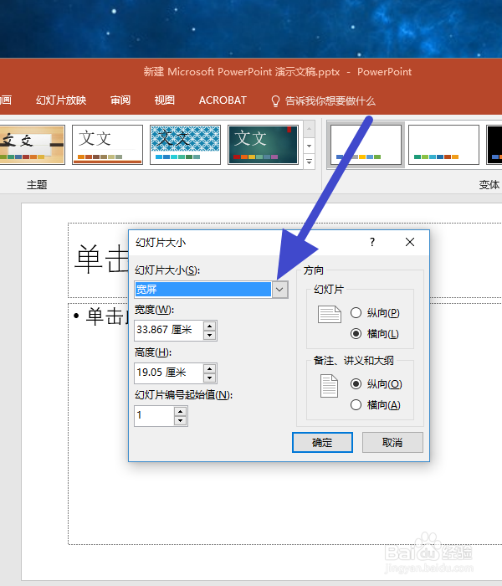Decrease starting slide number spinner down
The height and width of the screenshot is (586, 502).
pos(181,420)
